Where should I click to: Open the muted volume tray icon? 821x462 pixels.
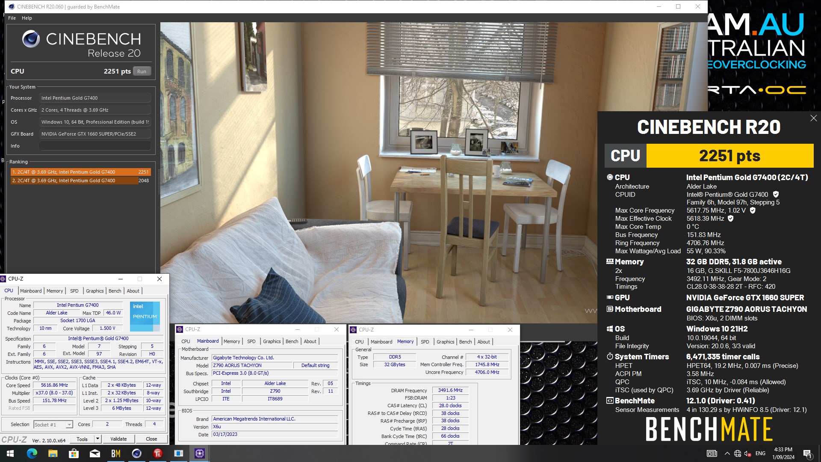coord(747,453)
